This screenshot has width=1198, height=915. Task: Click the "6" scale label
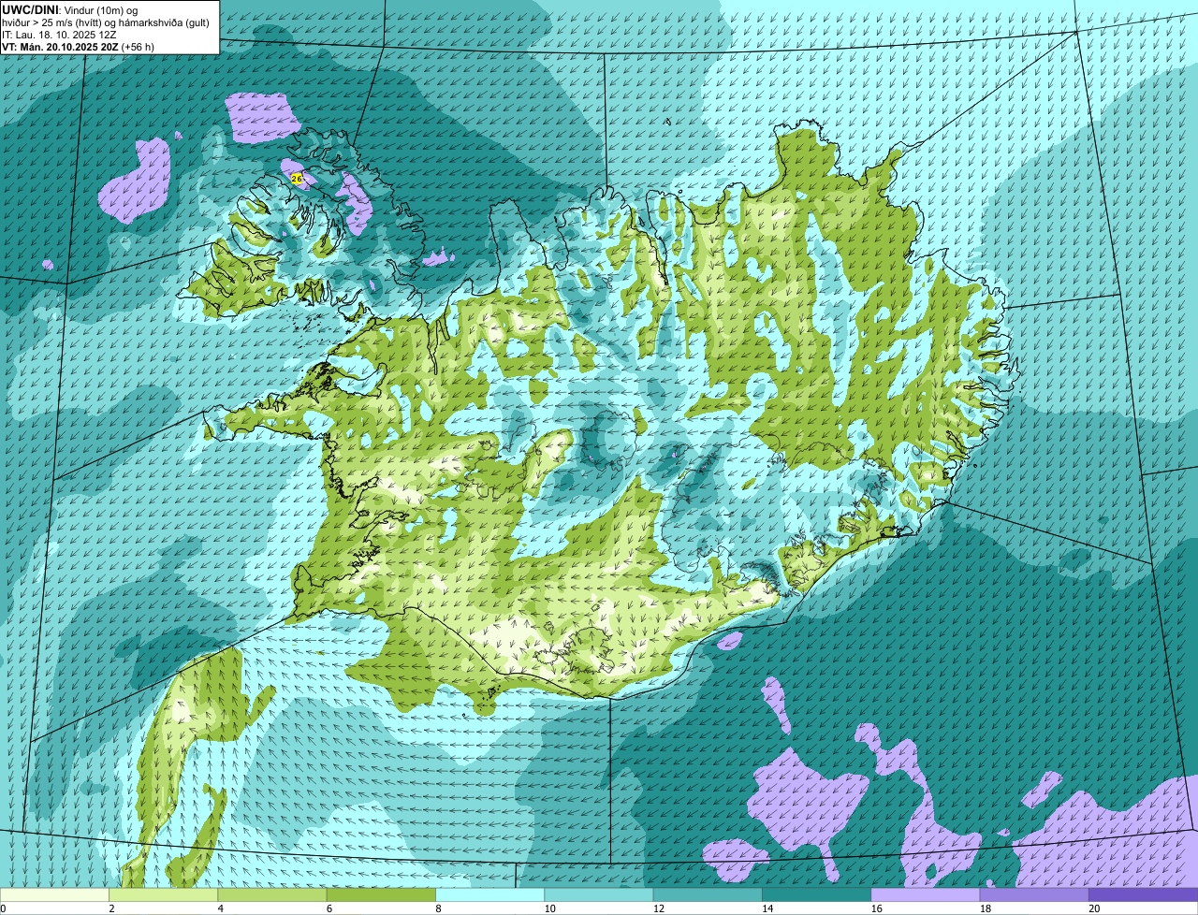[329, 908]
